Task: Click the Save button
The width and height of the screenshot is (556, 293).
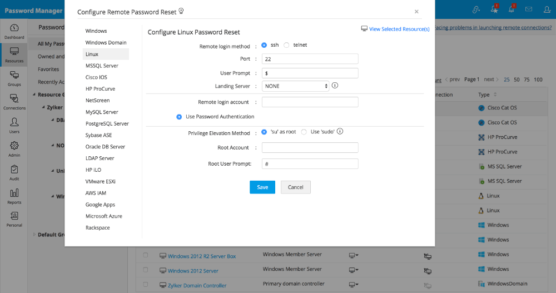Action: tap(262, 187)
